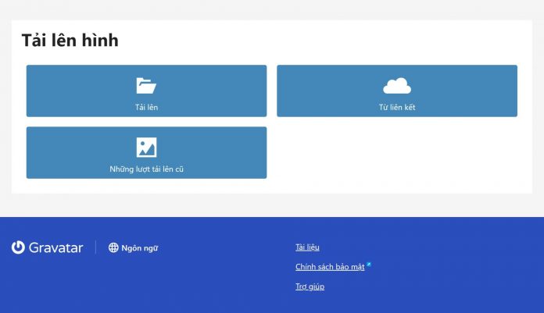Click the left edge of the Tải lên tile
The width and height of the screenshot is (544, 313).
coord(30,91)
